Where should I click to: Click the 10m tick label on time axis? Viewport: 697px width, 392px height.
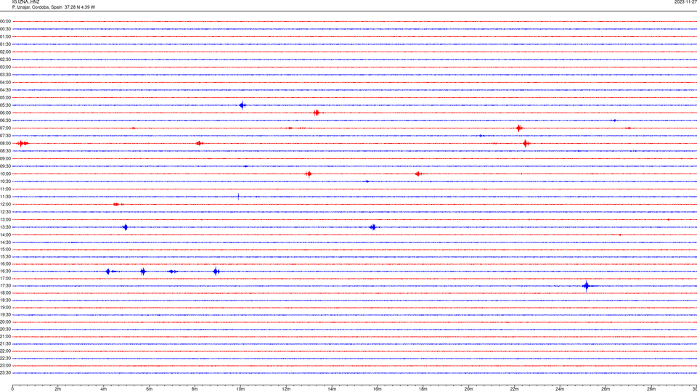pos(240,389)
